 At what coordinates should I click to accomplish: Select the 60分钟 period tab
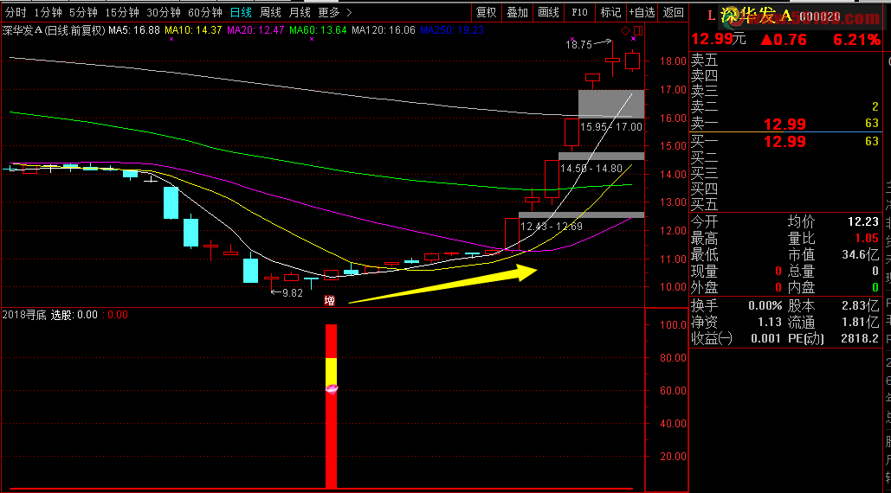coord(204,12)
